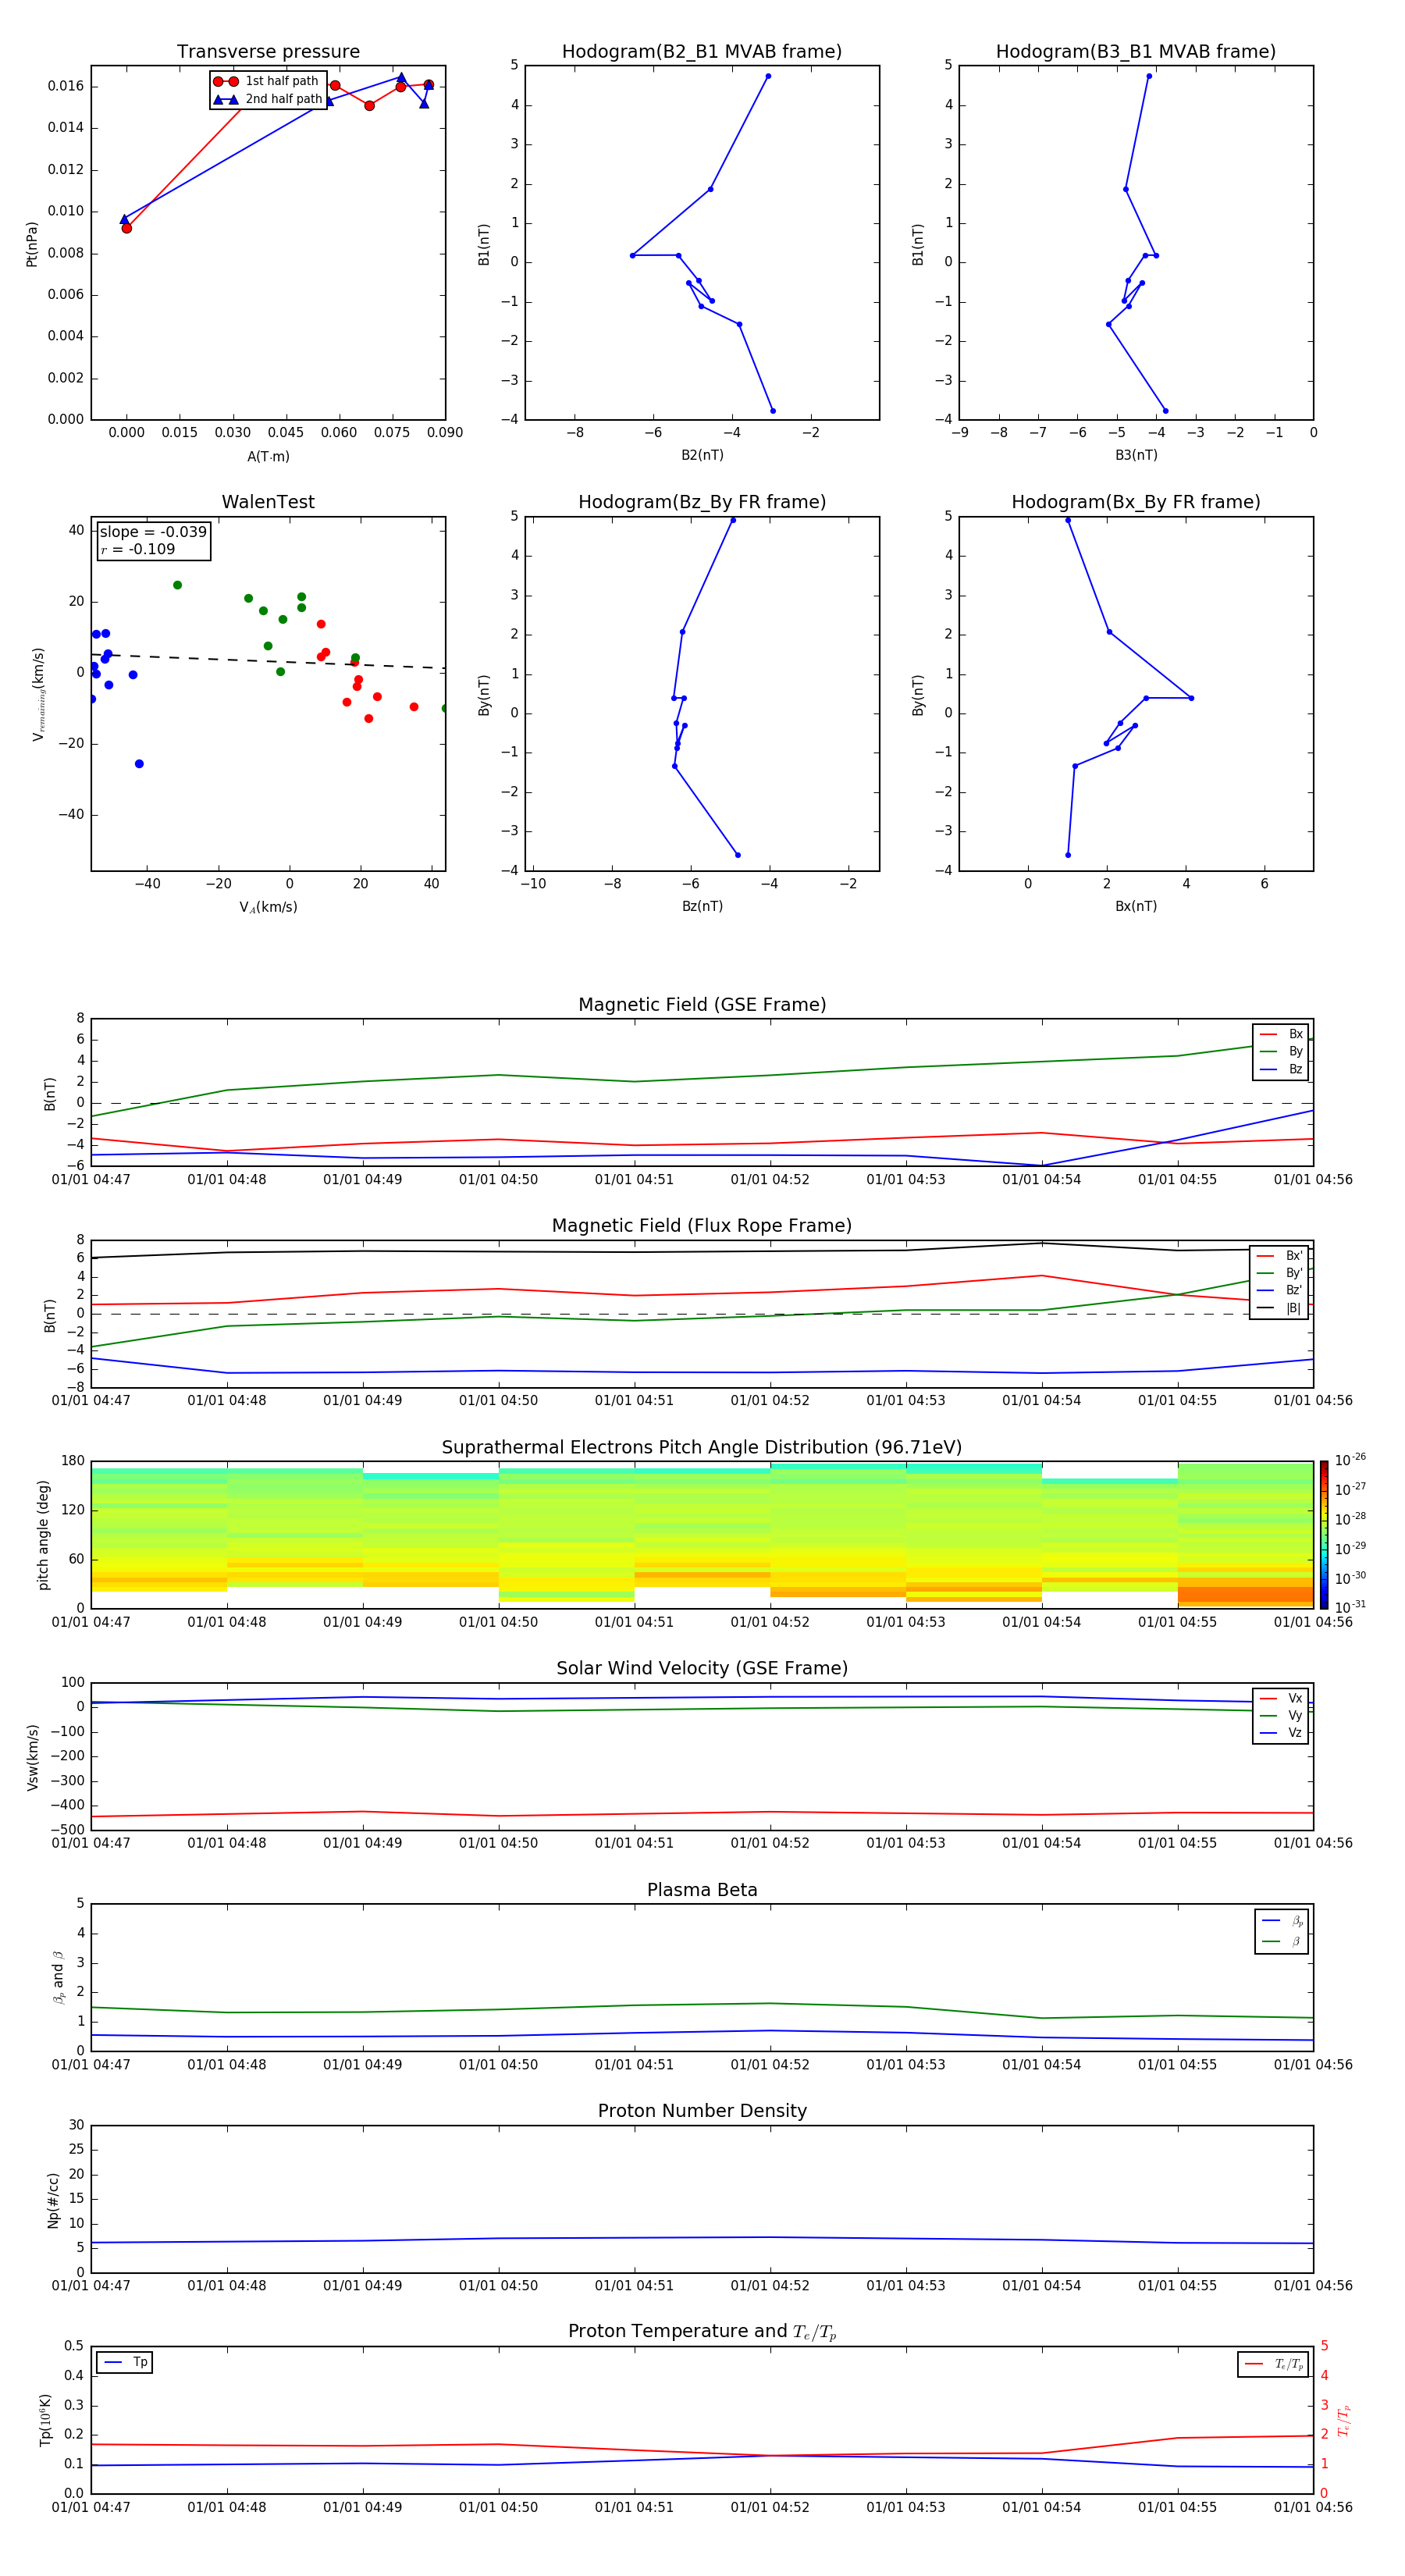Click the lowest blue Walen test point
The width and height of the screenshot is (1405, 2576).
coord(139,764)
